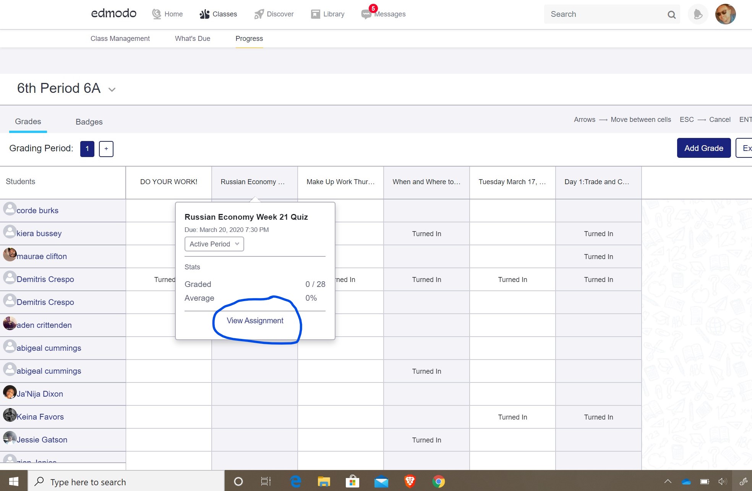The width and height of the screenshot is (752, 491).
Task: Open the user profile avatar
Action: (725, 15)
